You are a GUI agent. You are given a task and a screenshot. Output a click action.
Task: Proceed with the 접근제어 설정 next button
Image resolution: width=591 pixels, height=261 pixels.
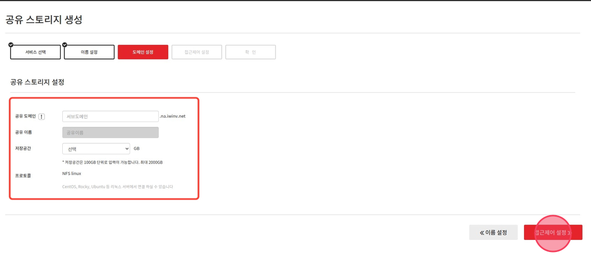pyautogui.click(x=553, y=233)
